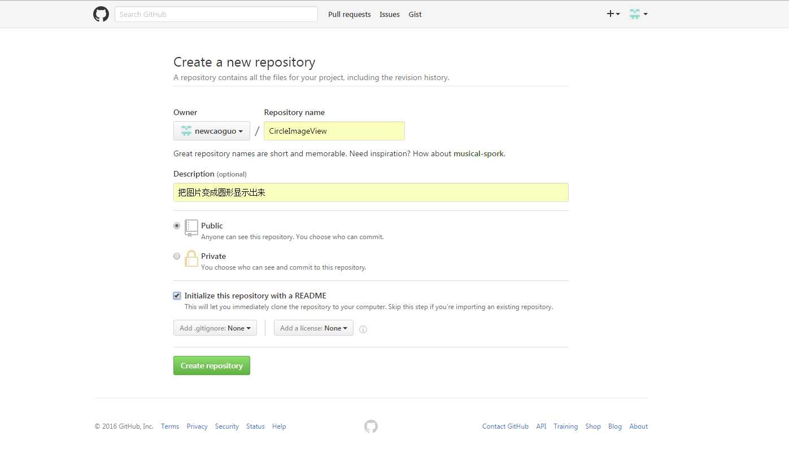Open the Blog footer link
This screenshot has width=789, height=449.
(615, 426)
